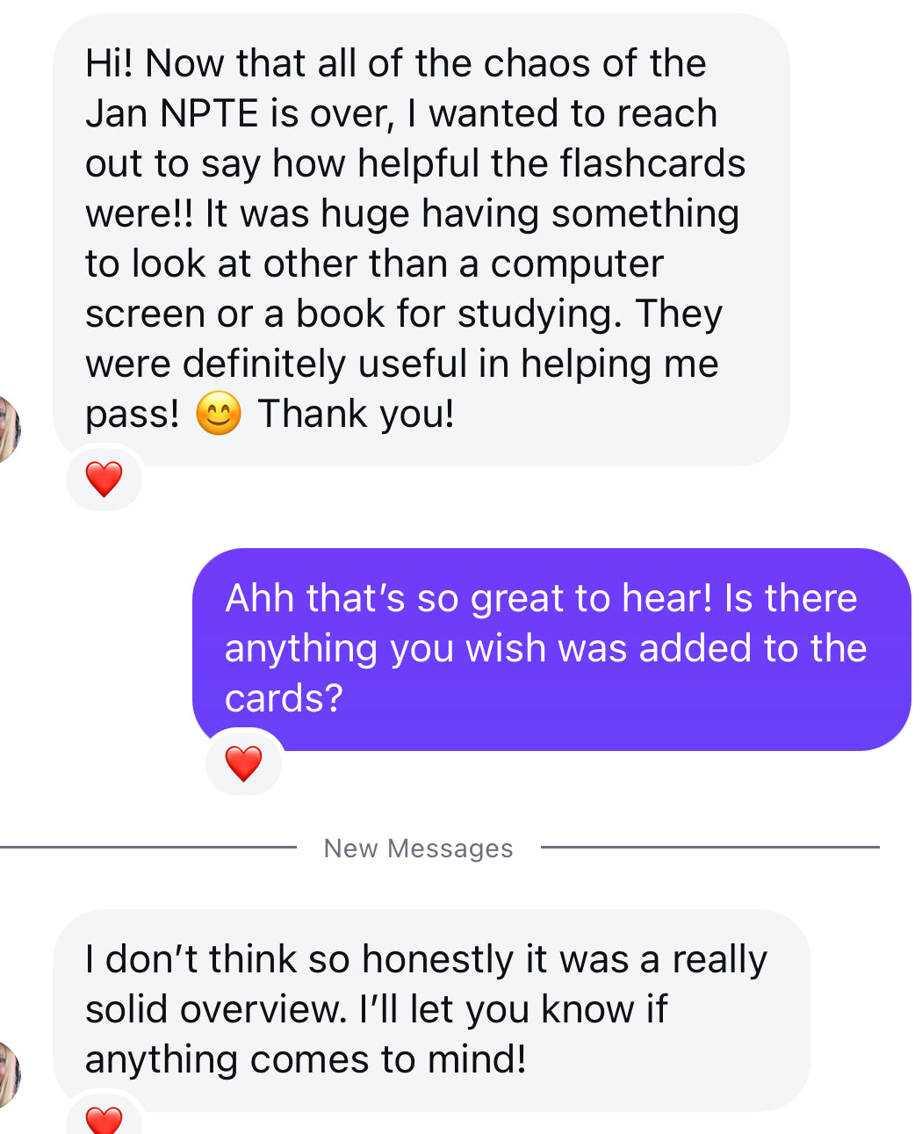This screenshot has height=1134, width=922.
Task: Open sender's avatar beside the last message
Action: click(x=9, y=1074)
